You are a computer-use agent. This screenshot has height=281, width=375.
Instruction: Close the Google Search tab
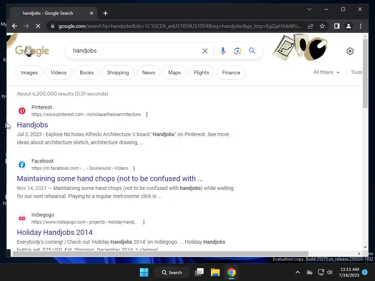[91, 13]
